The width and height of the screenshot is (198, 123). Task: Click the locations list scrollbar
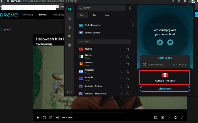click(133, 24)
